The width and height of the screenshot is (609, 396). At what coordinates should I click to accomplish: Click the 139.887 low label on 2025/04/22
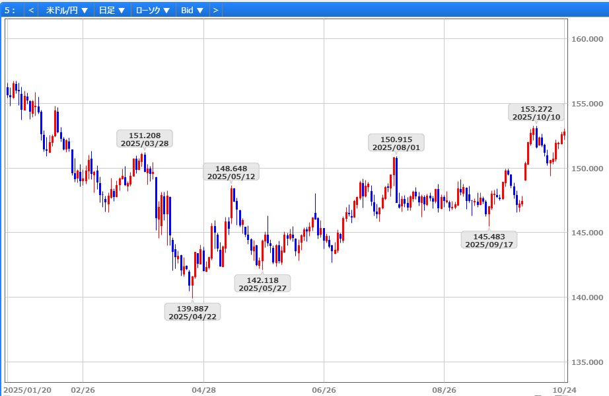pyautogui.click(x=192, y=312)
